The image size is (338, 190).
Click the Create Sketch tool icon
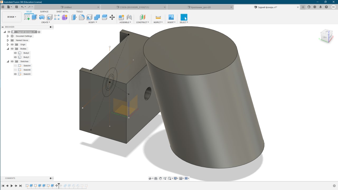(27, 17)
